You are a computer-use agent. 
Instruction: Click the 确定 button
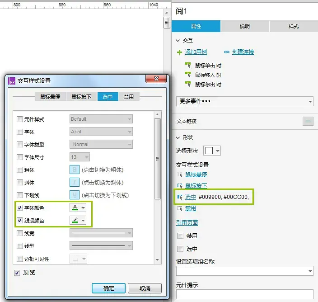(x=108, y=288)
